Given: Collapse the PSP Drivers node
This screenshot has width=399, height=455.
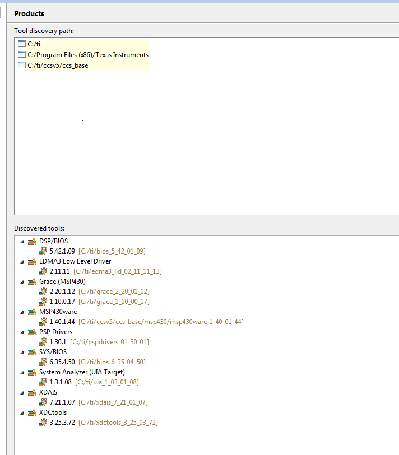Looking at the screenshot, I should [x=22, y=332].
